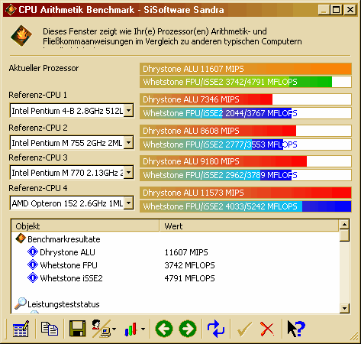Open the Referenz-CPU 2 dropdown arrow
The height and width of the screenshot is (344, 361).
pyautogui.click(x=129, y=143)
